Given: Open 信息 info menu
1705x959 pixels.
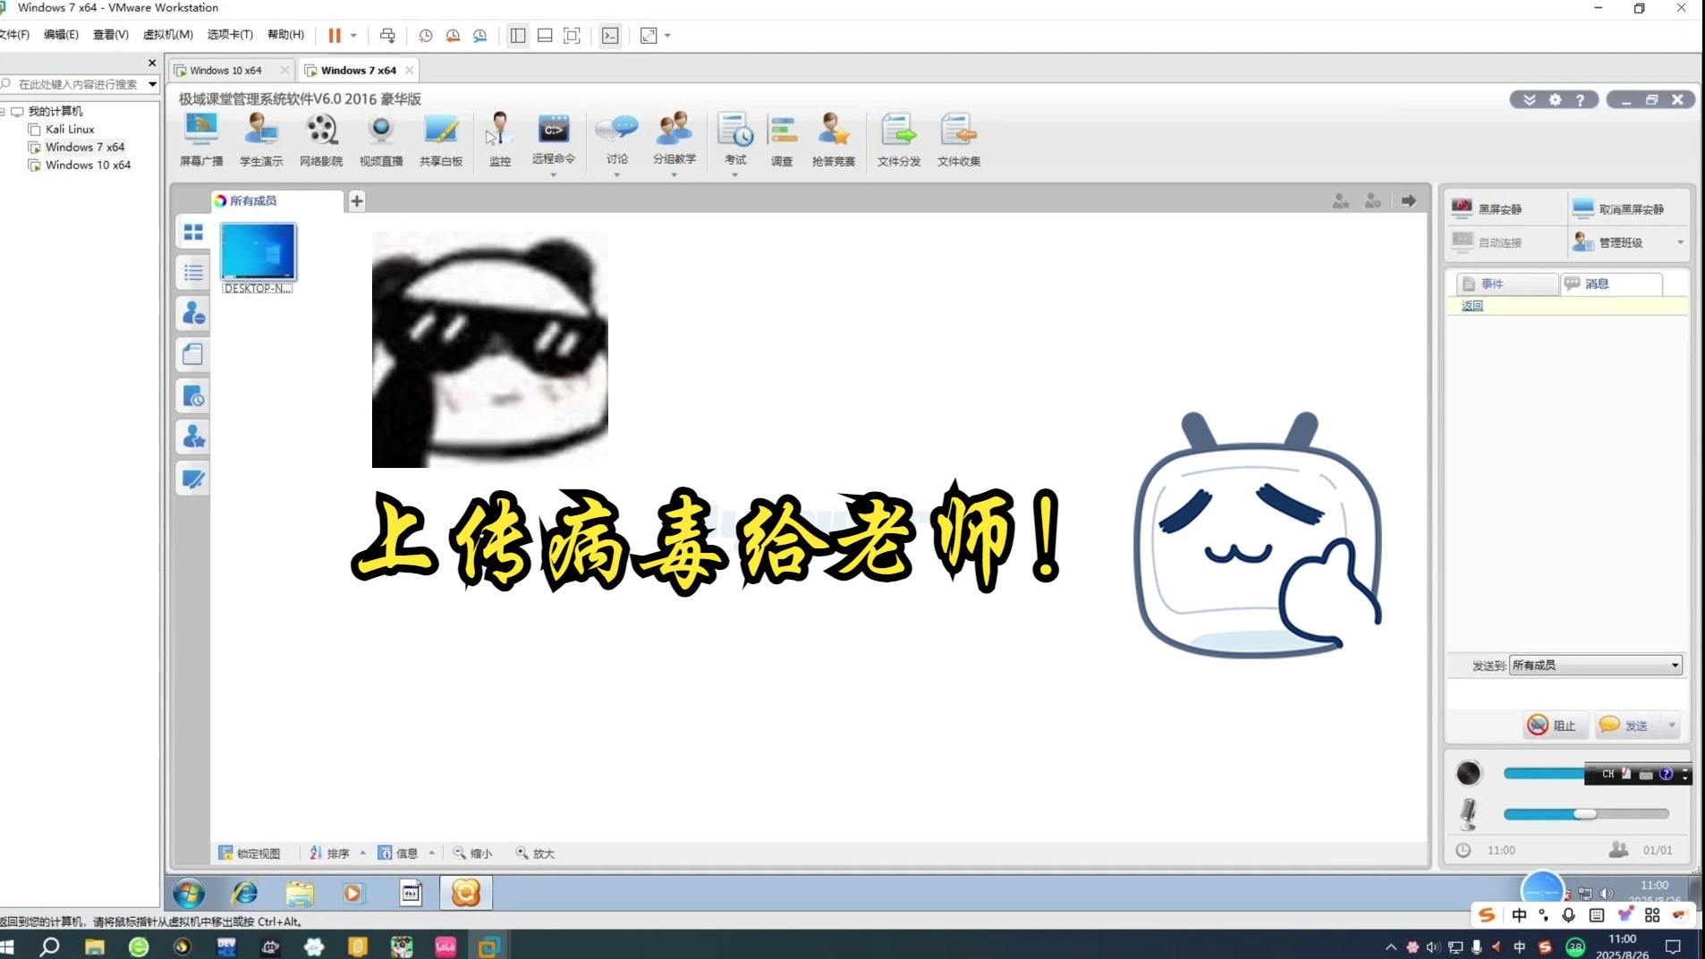Looking at the screenshot, I should point(399,853).
